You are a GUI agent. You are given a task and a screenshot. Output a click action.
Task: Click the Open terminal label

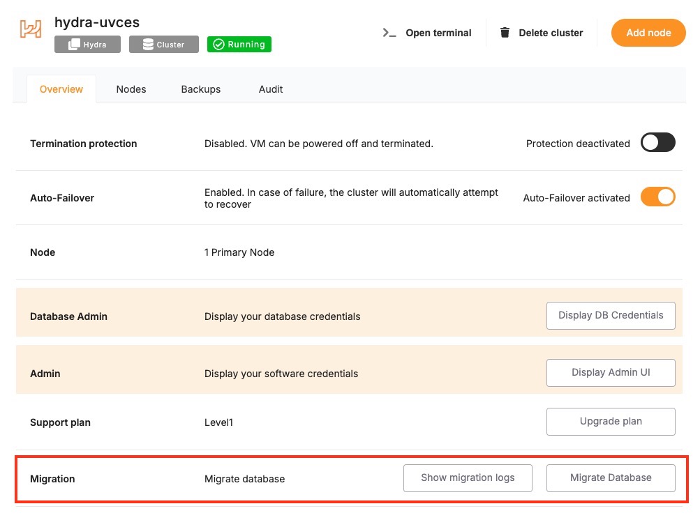pyautogui.click(x=438, y=33)
